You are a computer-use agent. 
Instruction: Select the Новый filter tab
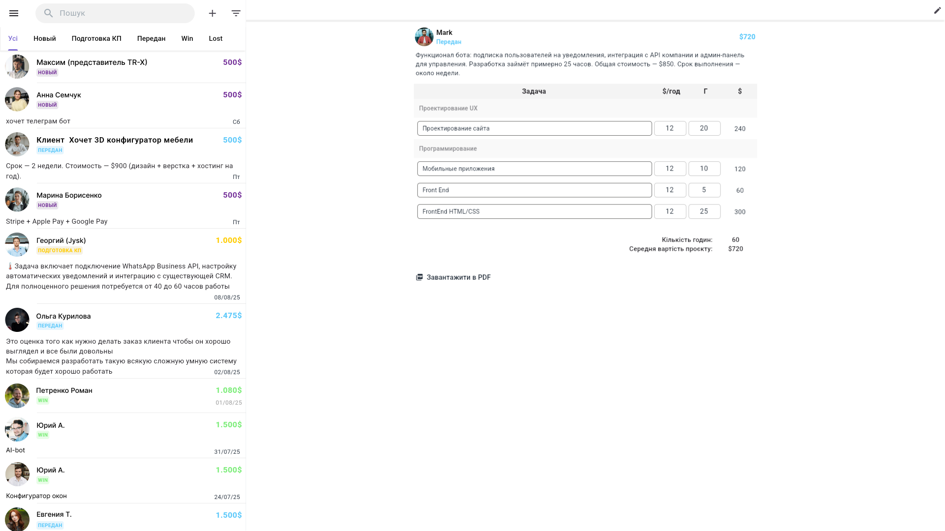[44, 38]
